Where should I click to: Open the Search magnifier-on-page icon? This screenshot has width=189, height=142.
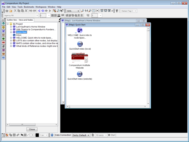coord(58,11)
